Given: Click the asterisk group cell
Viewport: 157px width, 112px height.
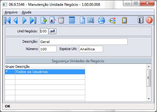Looking at the screenshot, I should 10,72.
